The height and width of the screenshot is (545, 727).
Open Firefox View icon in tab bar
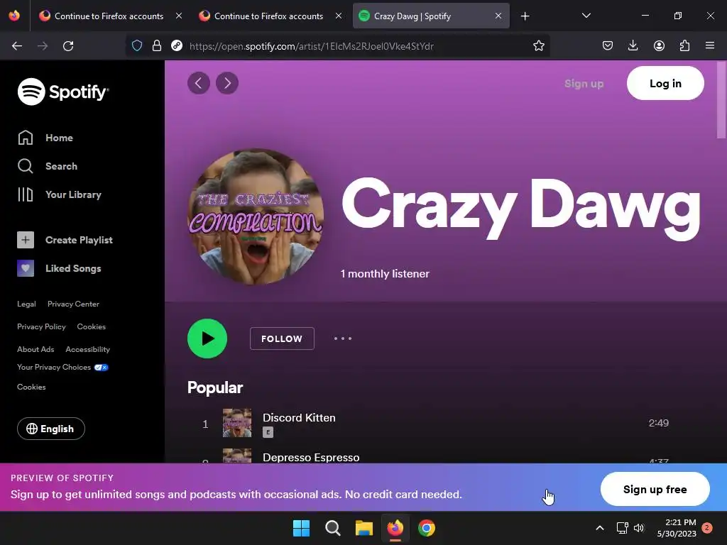(x=14, y=16)
